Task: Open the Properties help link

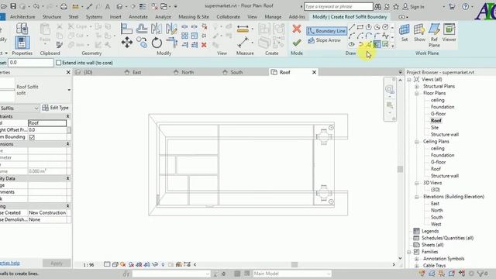Action: [10, 263]
